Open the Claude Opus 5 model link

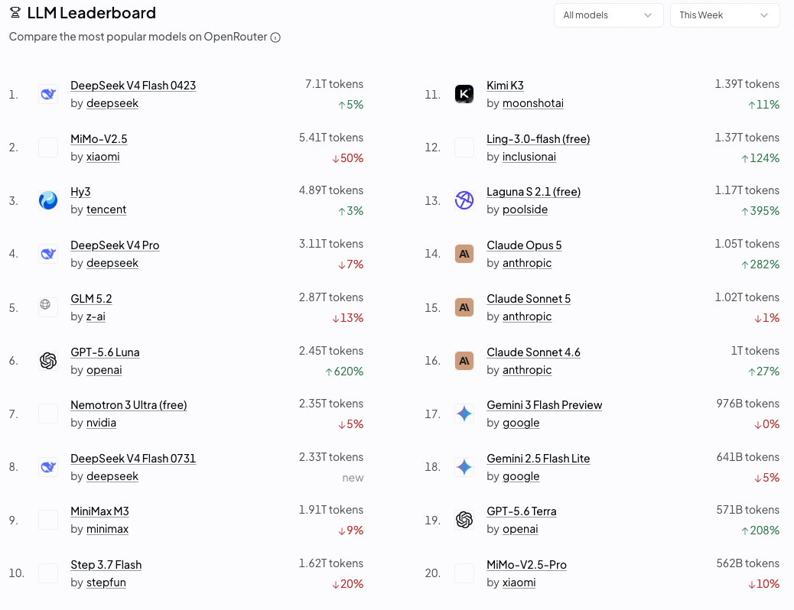pyautogui.click(x=524, y=245)
